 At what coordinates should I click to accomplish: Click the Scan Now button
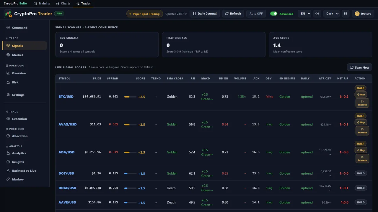pyautogui.click(x=360, y=67)
